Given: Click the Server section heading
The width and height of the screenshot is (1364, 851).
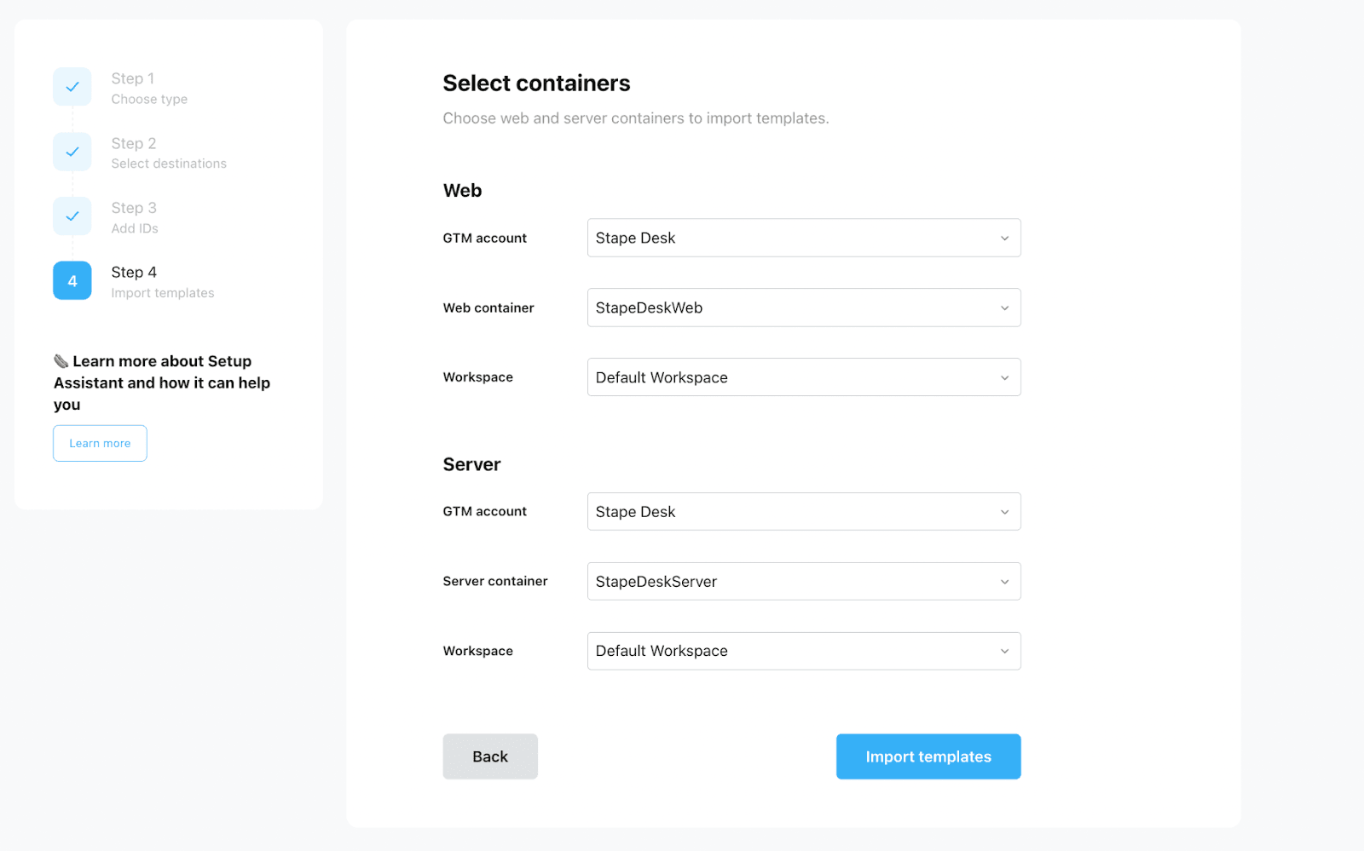Looking at the screenshot, I should (x=471, y=464).
